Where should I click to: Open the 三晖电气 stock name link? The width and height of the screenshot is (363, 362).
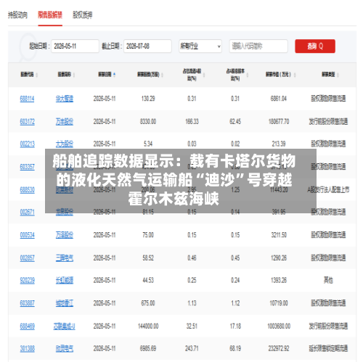[x=65, y=258]
